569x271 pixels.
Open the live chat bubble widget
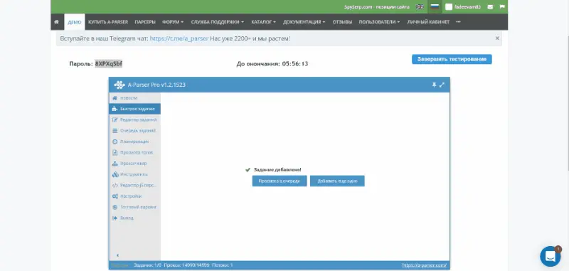550,256
